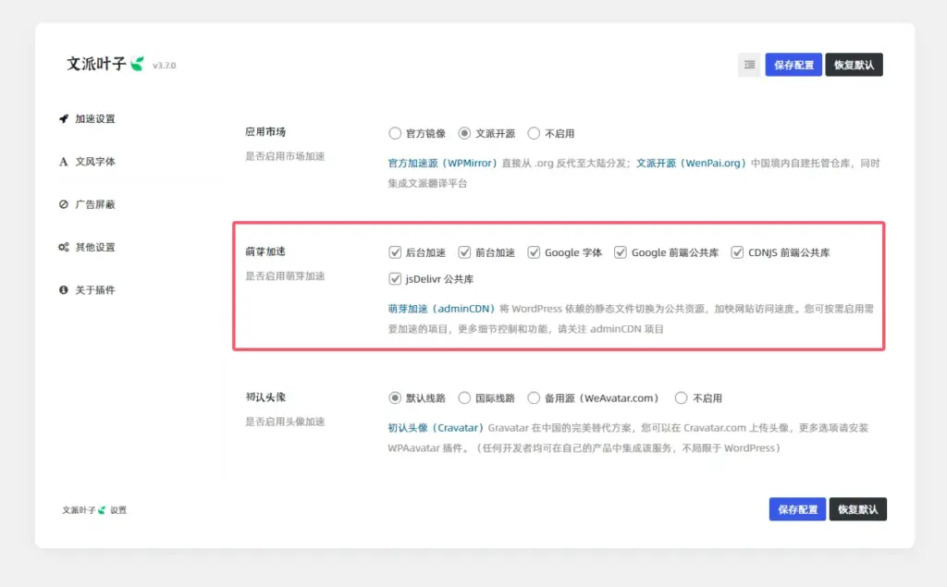
Task: Click the green leaf logo in header
Action: (x=138, y=64)
